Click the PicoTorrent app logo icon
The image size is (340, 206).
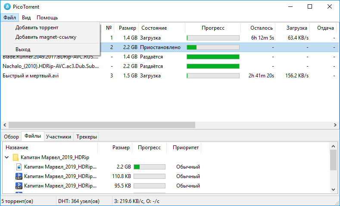coord(7,6)
